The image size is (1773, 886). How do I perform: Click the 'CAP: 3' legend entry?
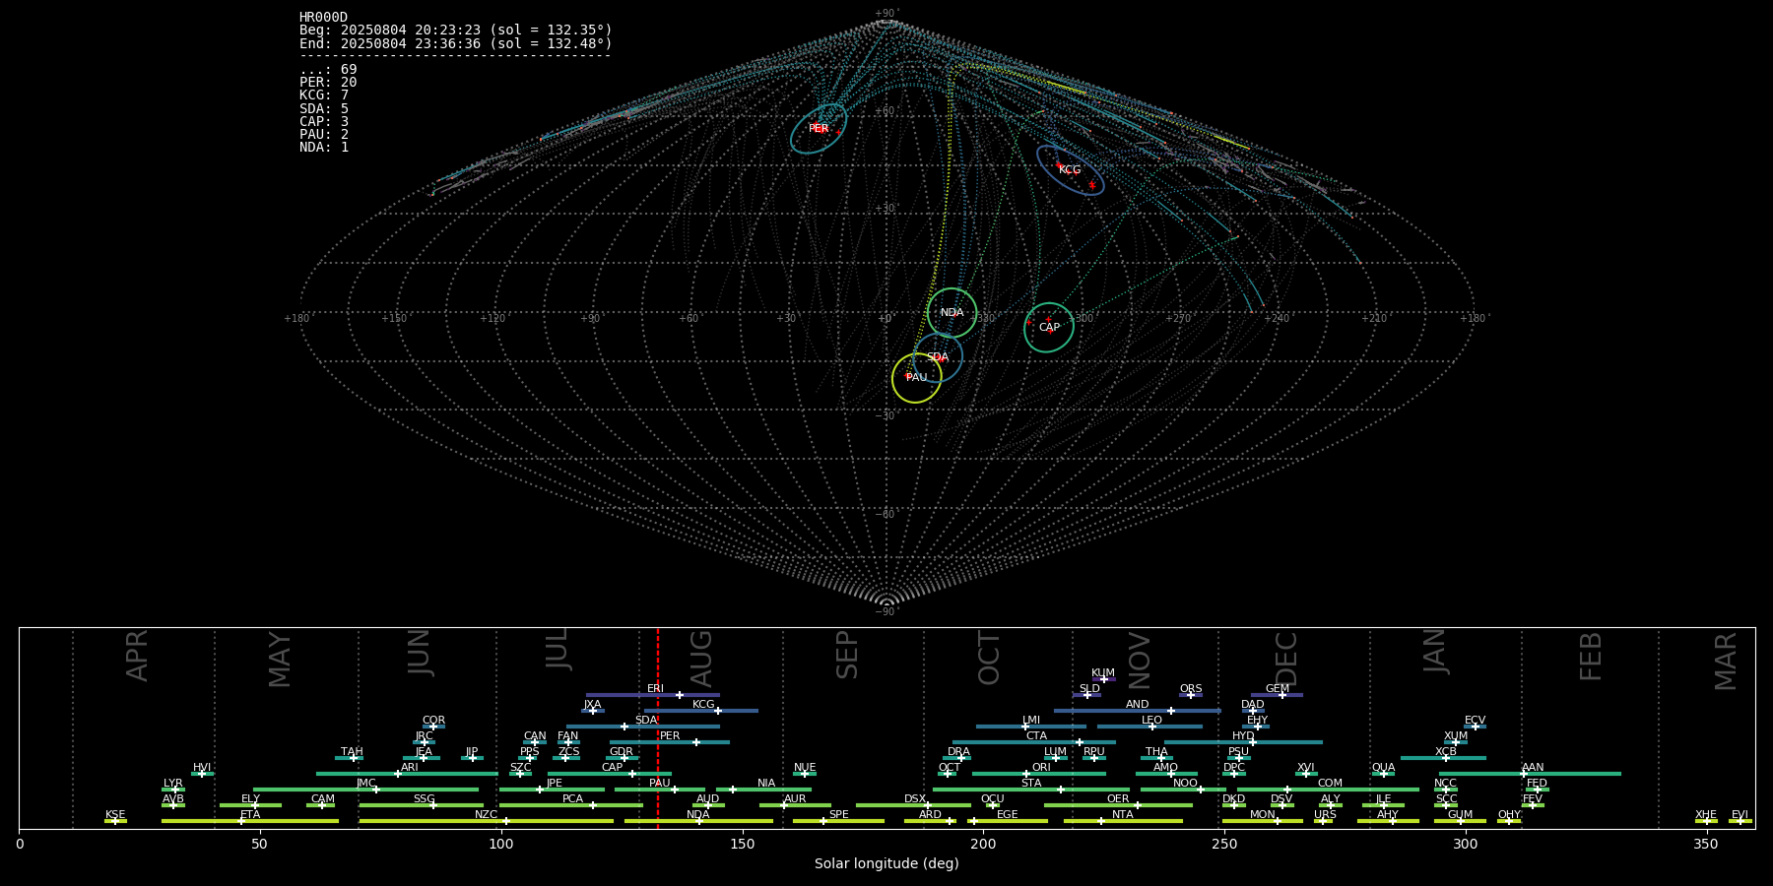point(324,121)
